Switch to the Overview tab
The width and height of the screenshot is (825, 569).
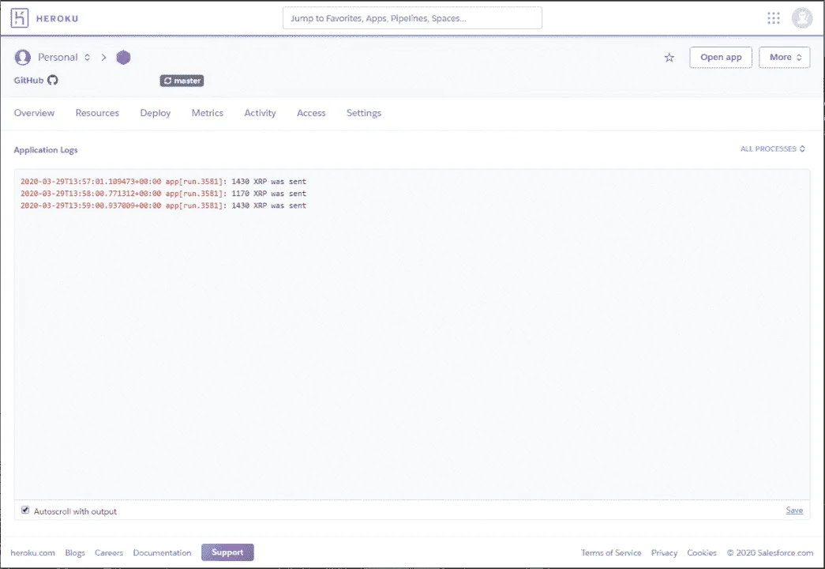34,113
